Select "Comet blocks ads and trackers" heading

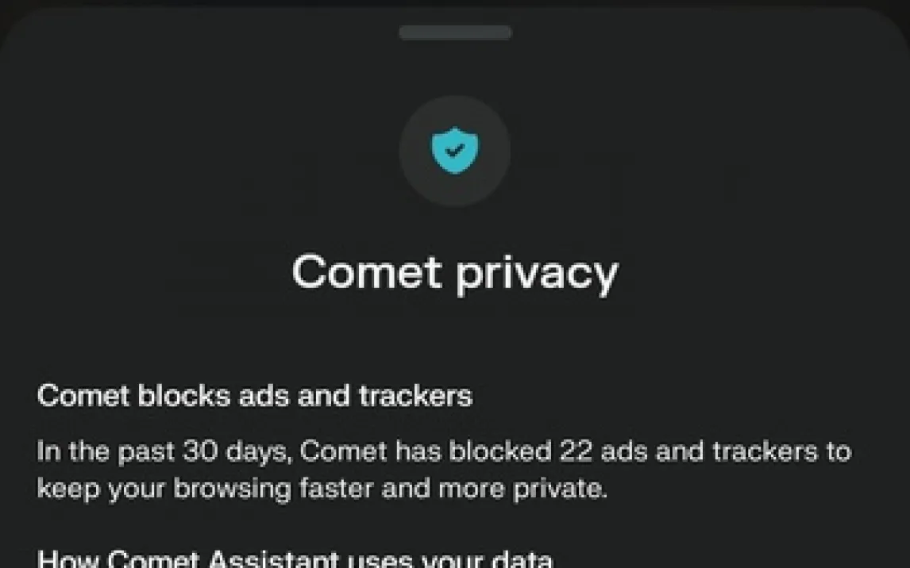[x=254, y=395]
